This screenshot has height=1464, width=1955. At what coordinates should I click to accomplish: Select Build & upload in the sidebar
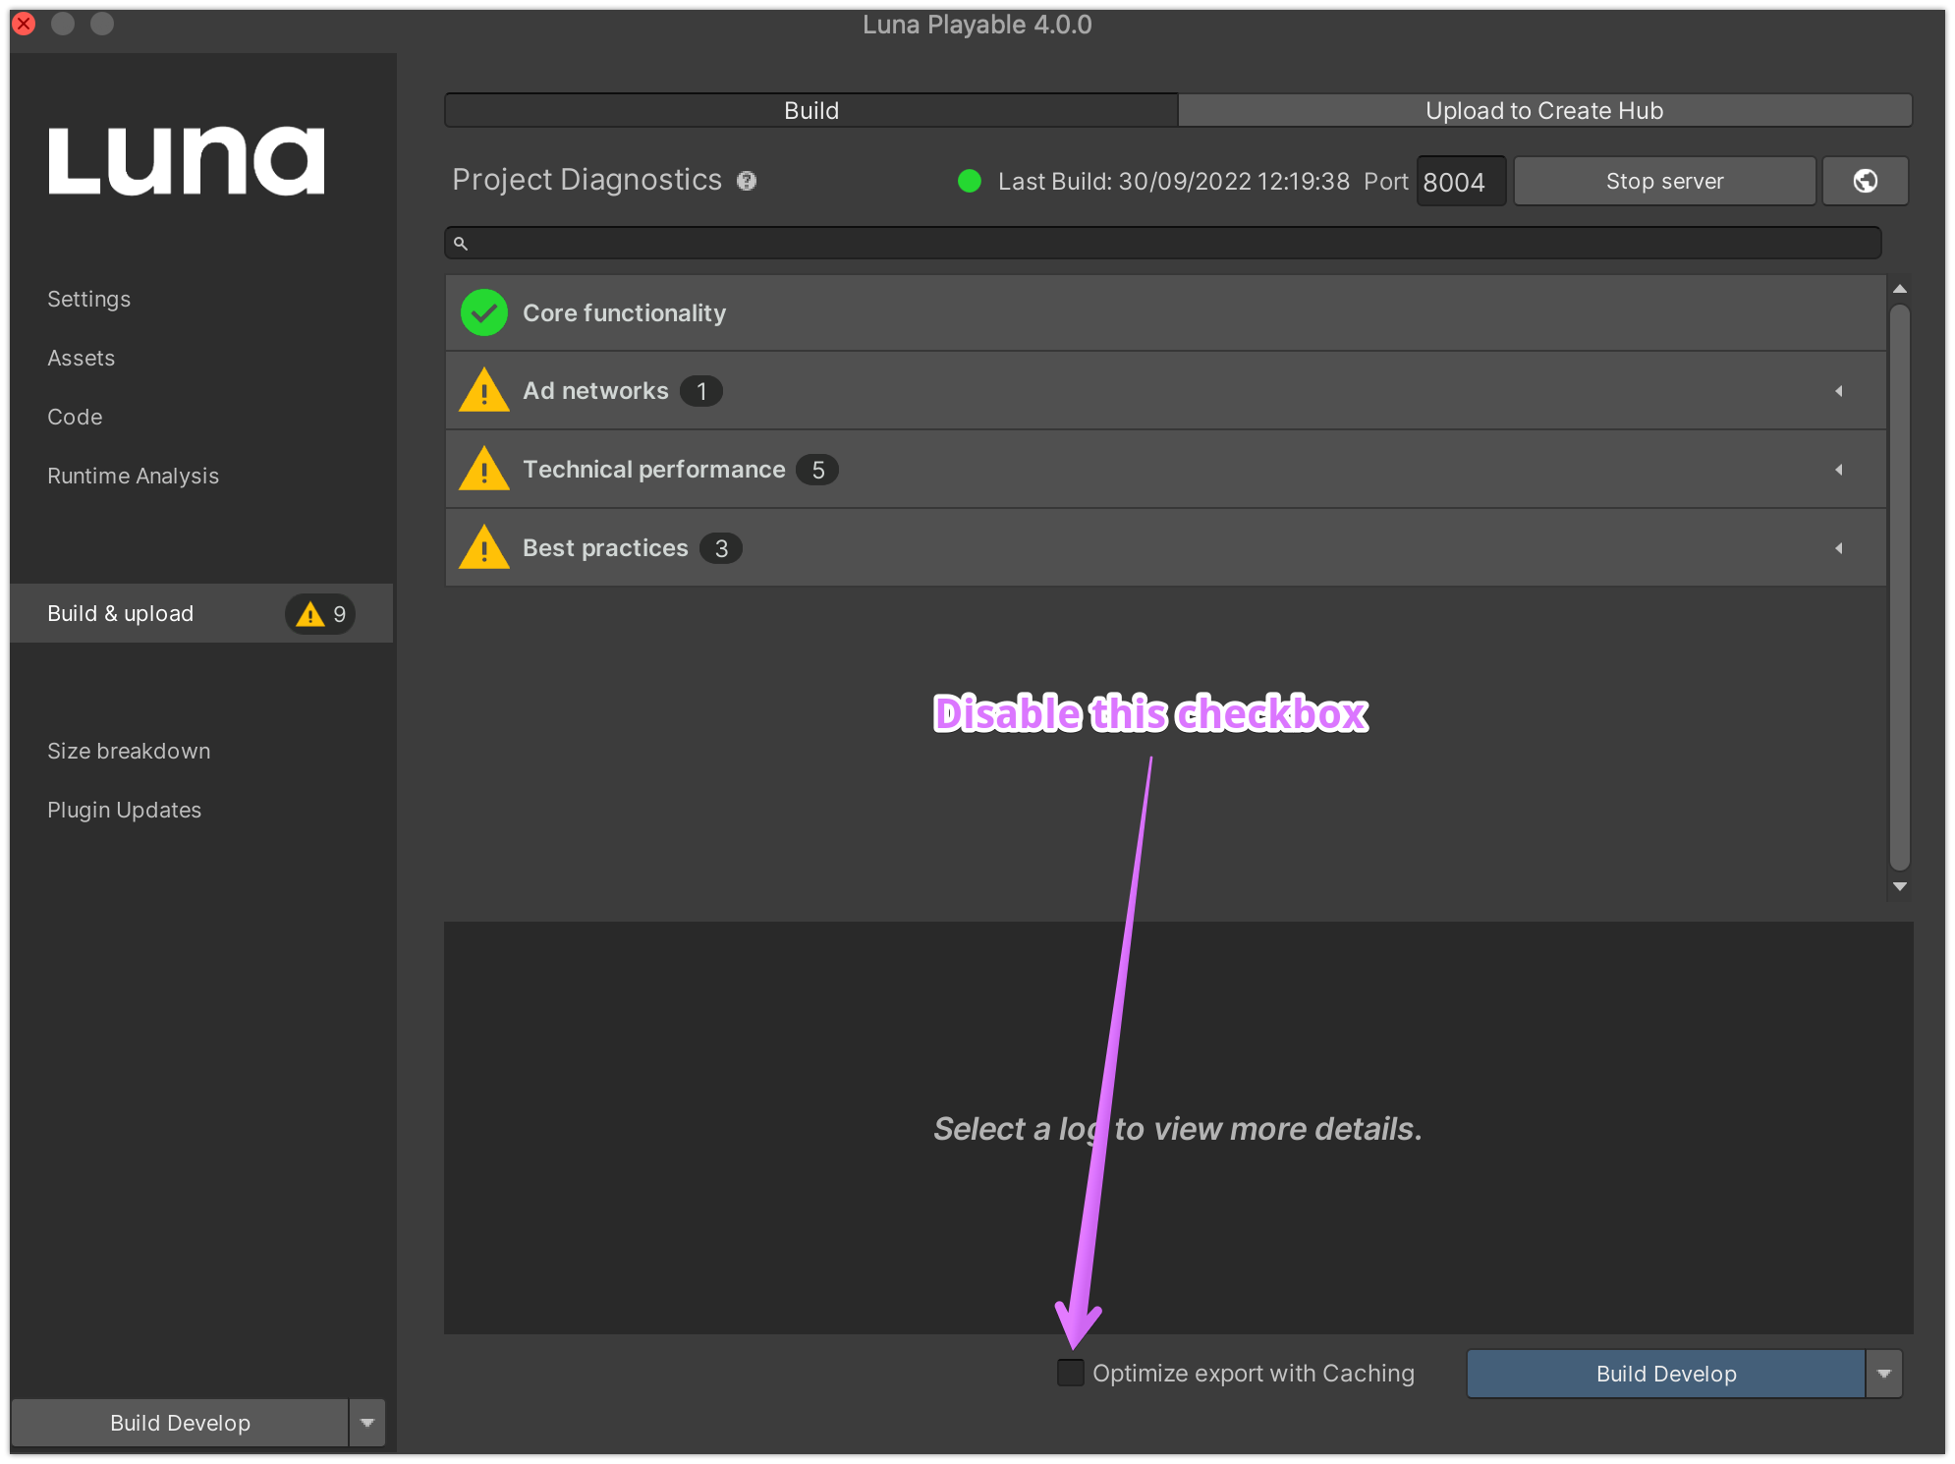pyautogui.click(x=201, y=613)
